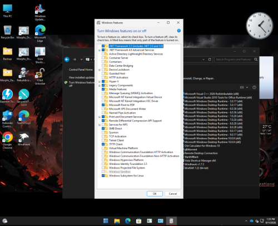The height and width of the screenshot is (226, 278).
Task: Enable the Telnet Client checkbox
Action: (x=103, y=140)
